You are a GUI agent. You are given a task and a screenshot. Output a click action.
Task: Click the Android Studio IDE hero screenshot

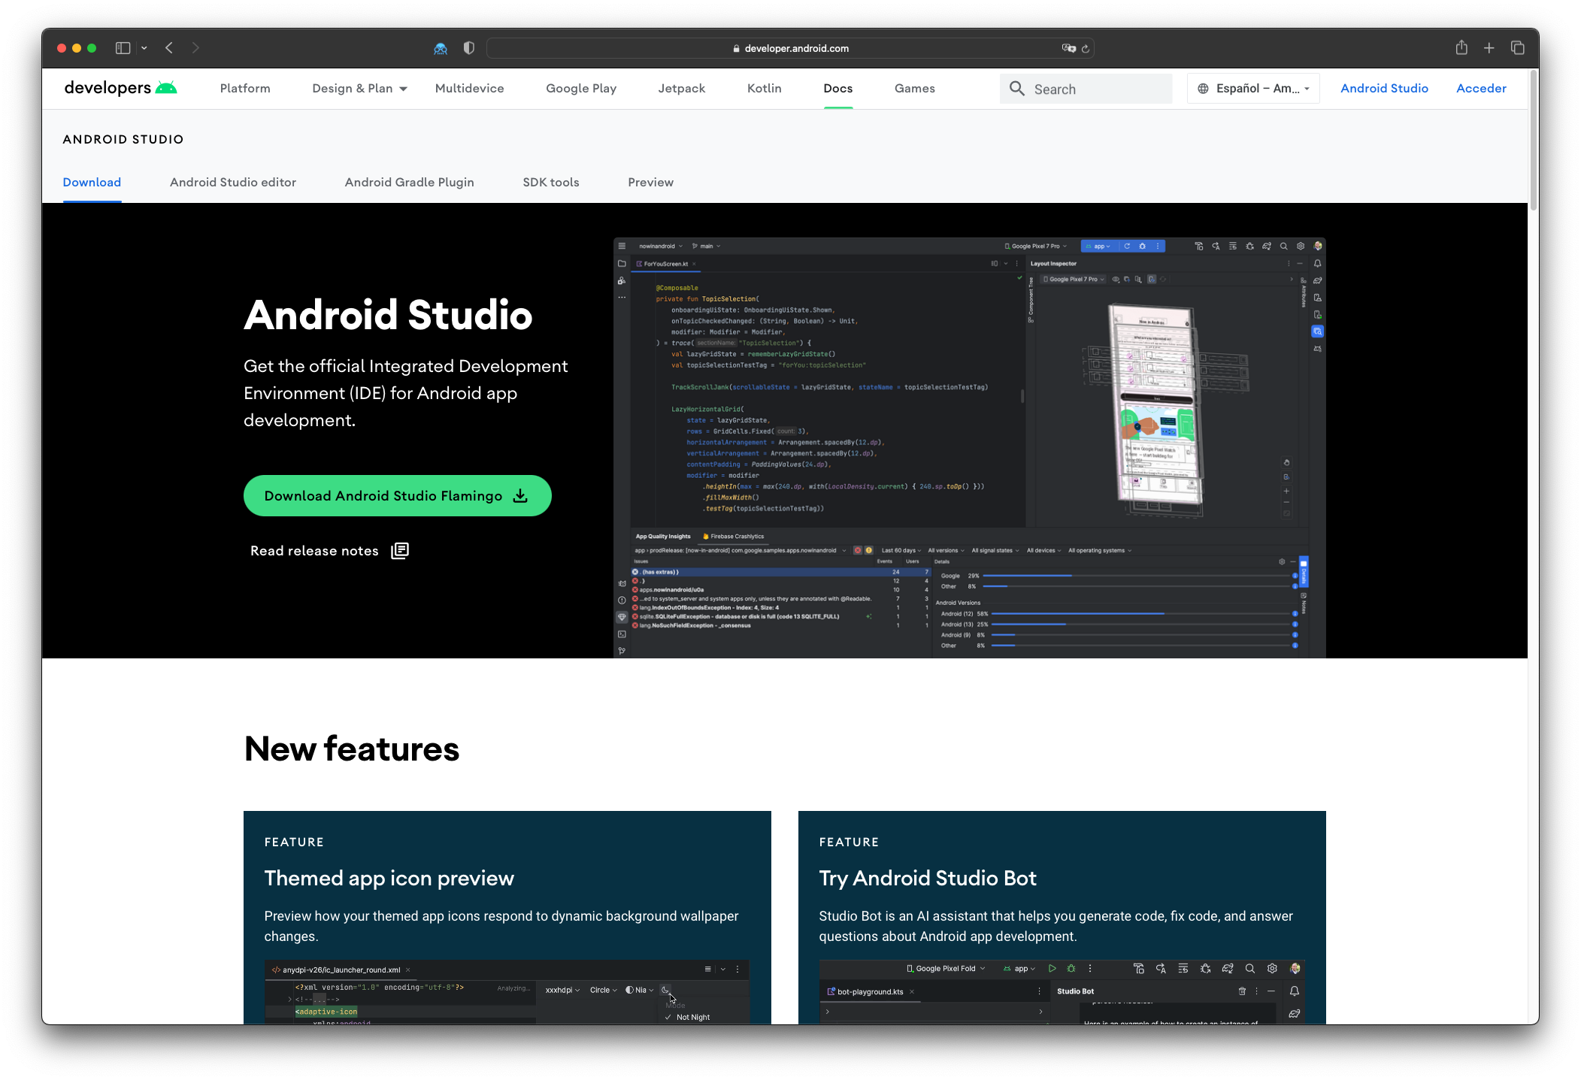969,448
